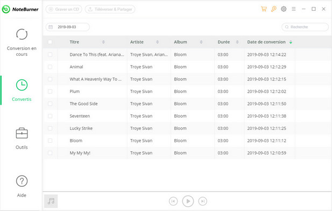This screenshot has width=332, height=211.
Task: Check The Good Side row checkbox
Action: click(50, 104)
